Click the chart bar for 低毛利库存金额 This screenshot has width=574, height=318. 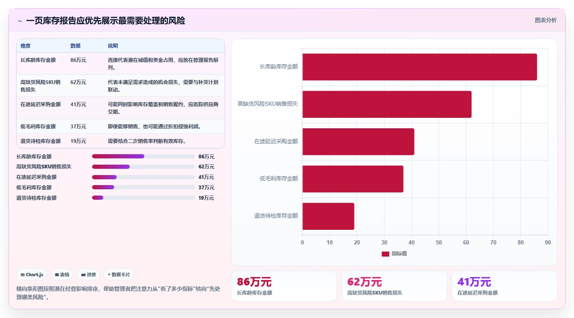coord(353,179)
